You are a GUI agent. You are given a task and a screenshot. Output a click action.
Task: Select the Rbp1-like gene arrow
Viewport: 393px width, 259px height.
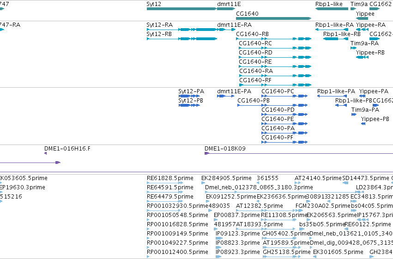(x=332, y=9)
